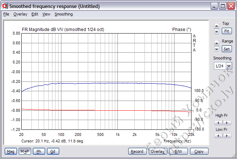Open the Smoothing menu

point(64,14)
